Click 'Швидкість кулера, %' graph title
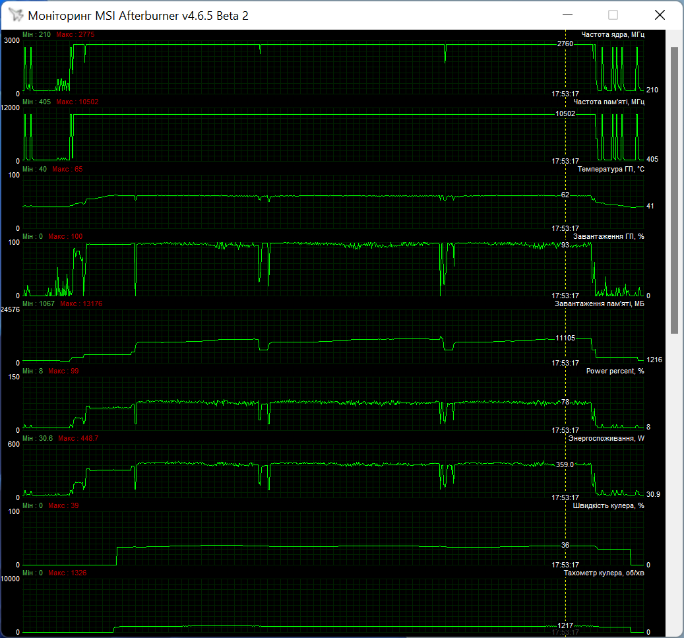 pos(608,505)
